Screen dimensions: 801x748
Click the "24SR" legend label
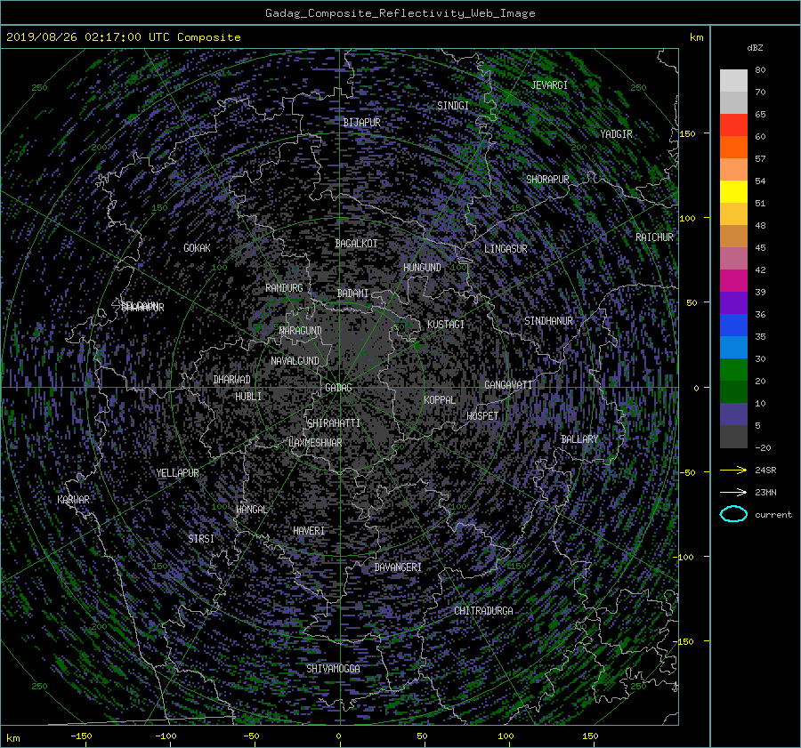click(x=765, y=471)
